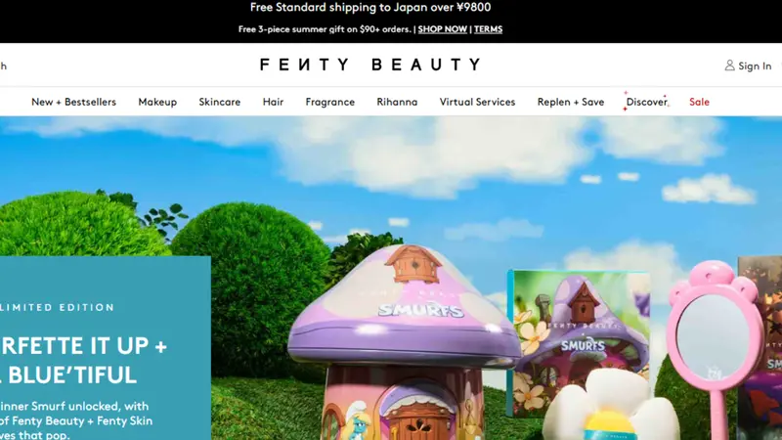Image resolution: width=782 pixels, height=440 pixels.
Task: Open the Makeup menu
Action: [157, 102]
